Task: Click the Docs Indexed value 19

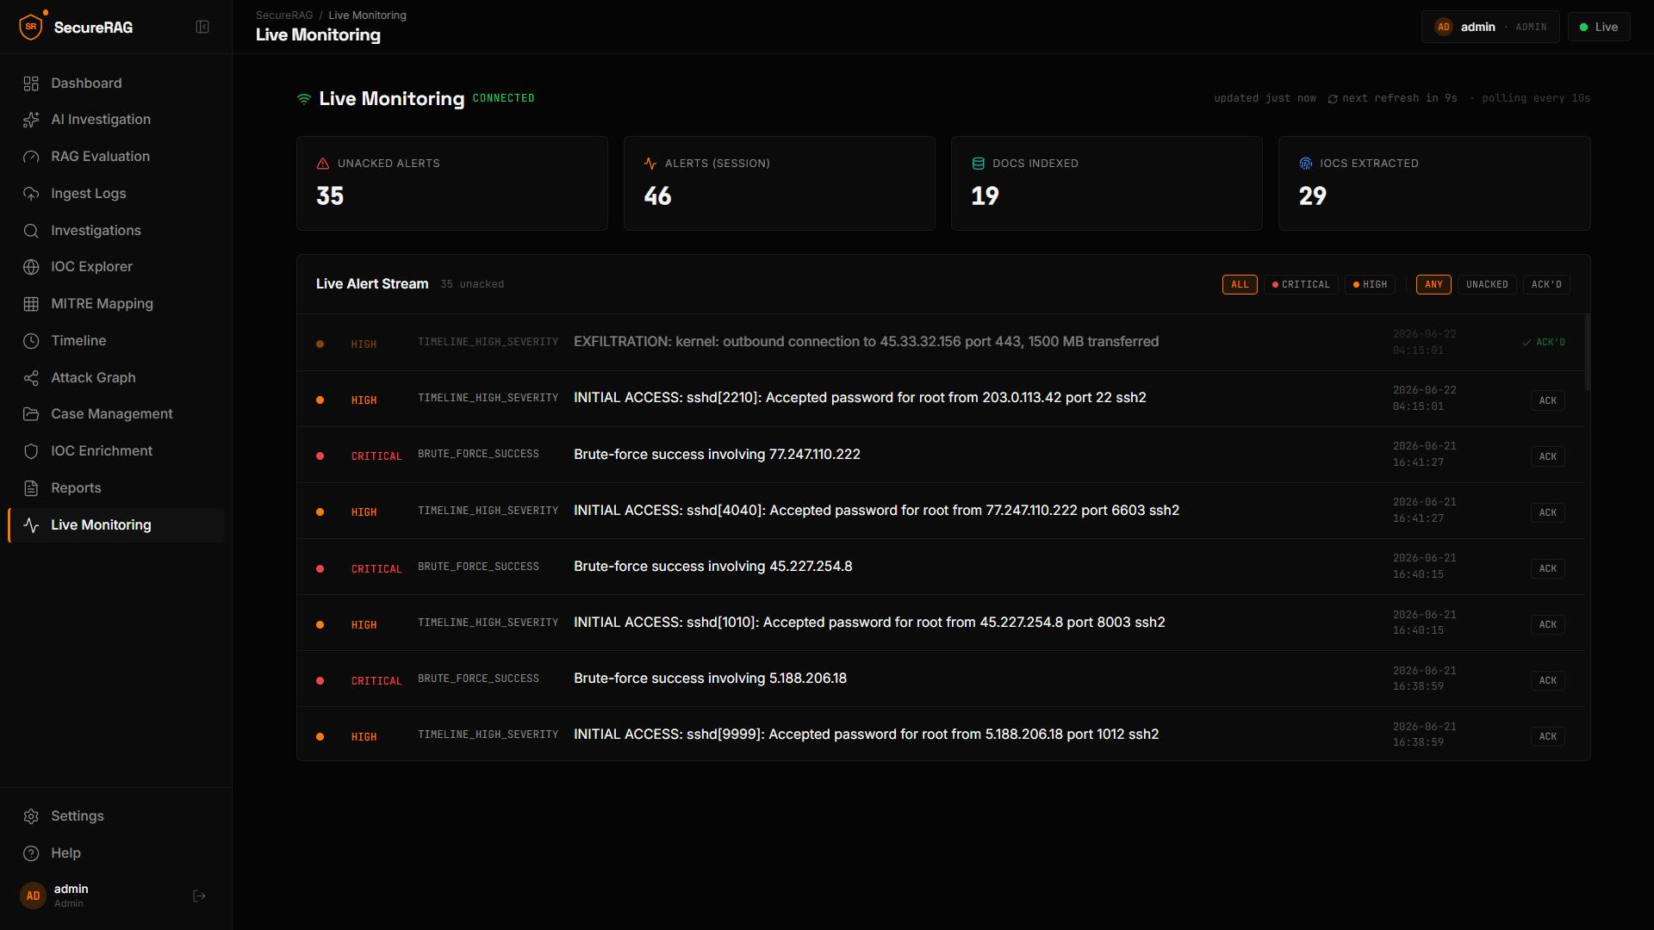Action: [x=985, y=196]
